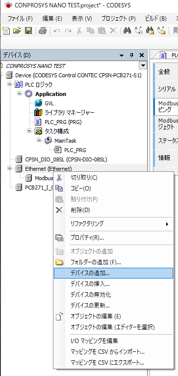The image size is (178, 376).
Task: Choose デバイスの挿入... menu item
Action: click(113, 284)
